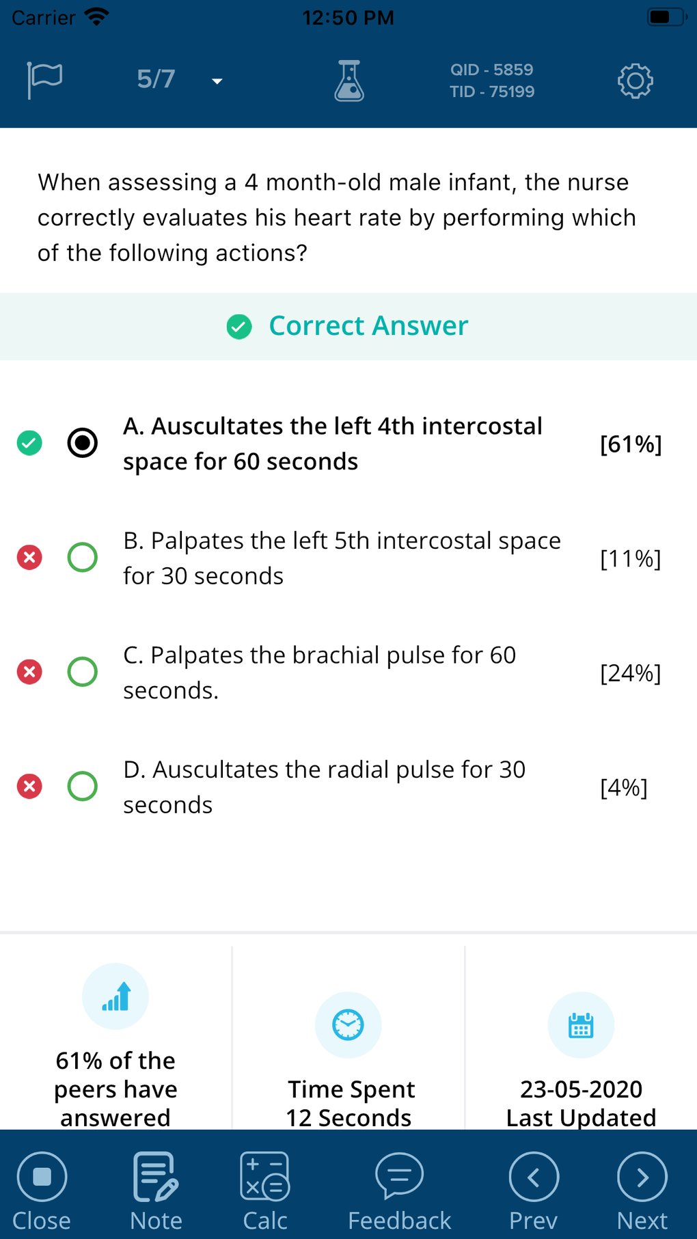Tap the Time Spent clock icon

pos(348,1024)
